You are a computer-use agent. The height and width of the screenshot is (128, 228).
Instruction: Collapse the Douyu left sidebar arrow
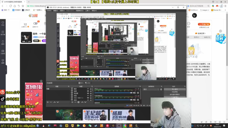click(x=6, y=70)
